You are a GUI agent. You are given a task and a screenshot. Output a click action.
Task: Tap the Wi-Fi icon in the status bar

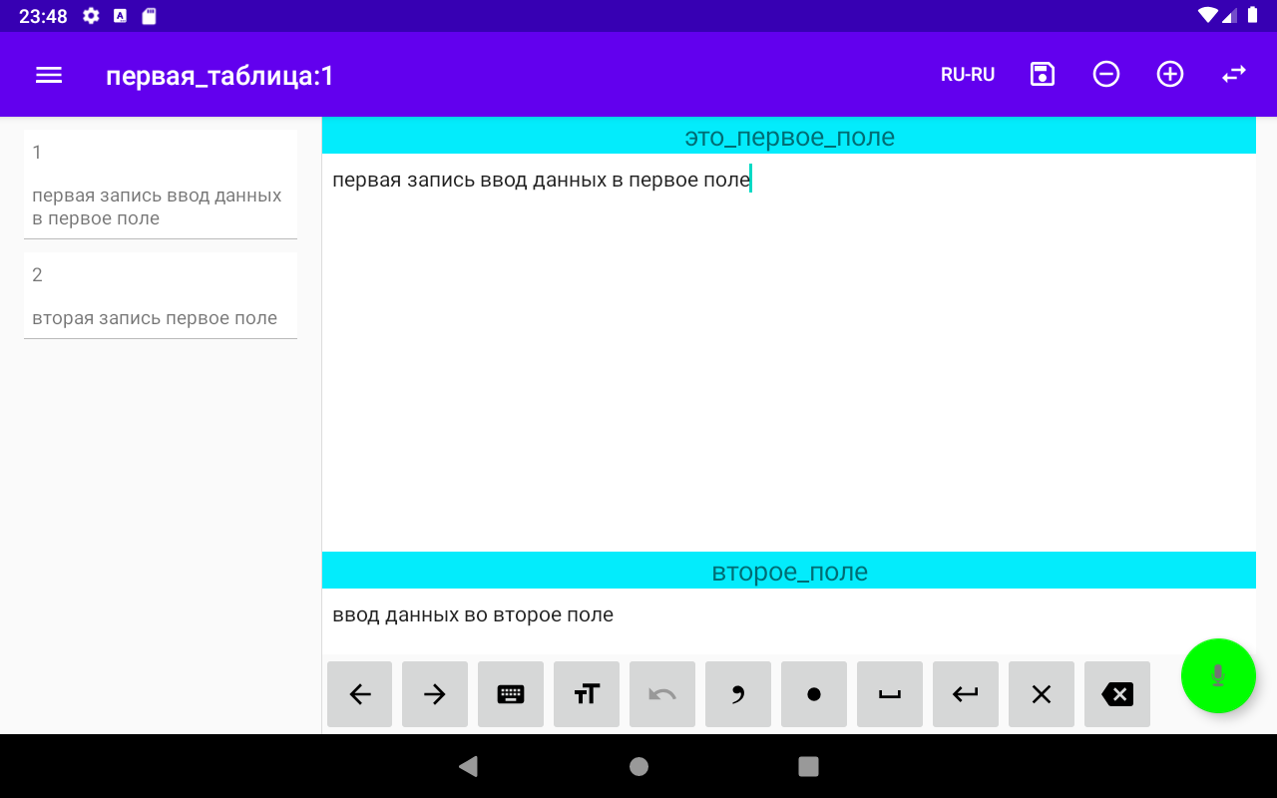1208,16
